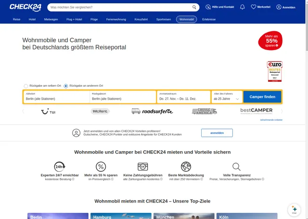The image size is (308, 219).
Task: Click the globe Marktabdeckung icon
Action: pyautogui.click(x=186, y=167)
